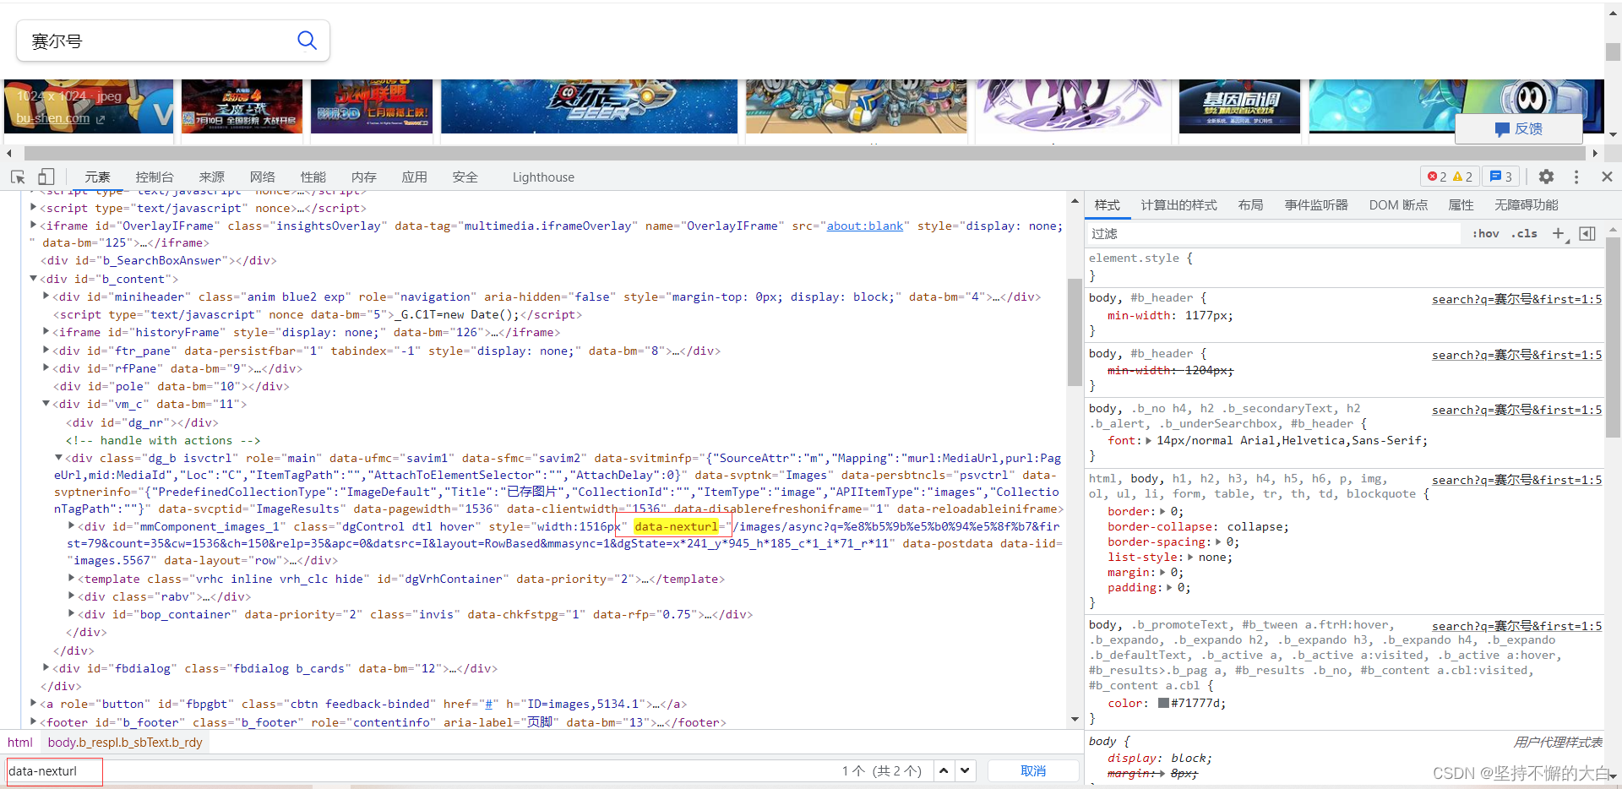
Task: Expand the font shorthand property triangle
Action: point(1148,440)
